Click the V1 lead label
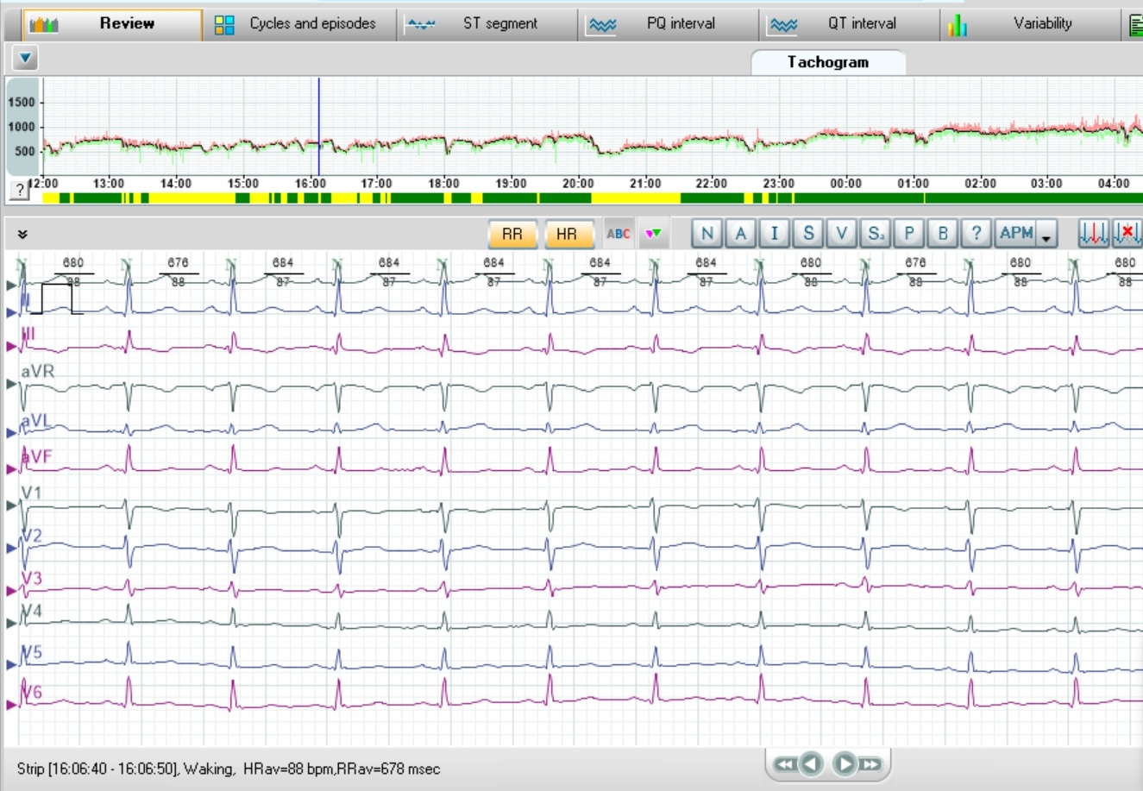The image size is (1143, 791). coord(32,493)
